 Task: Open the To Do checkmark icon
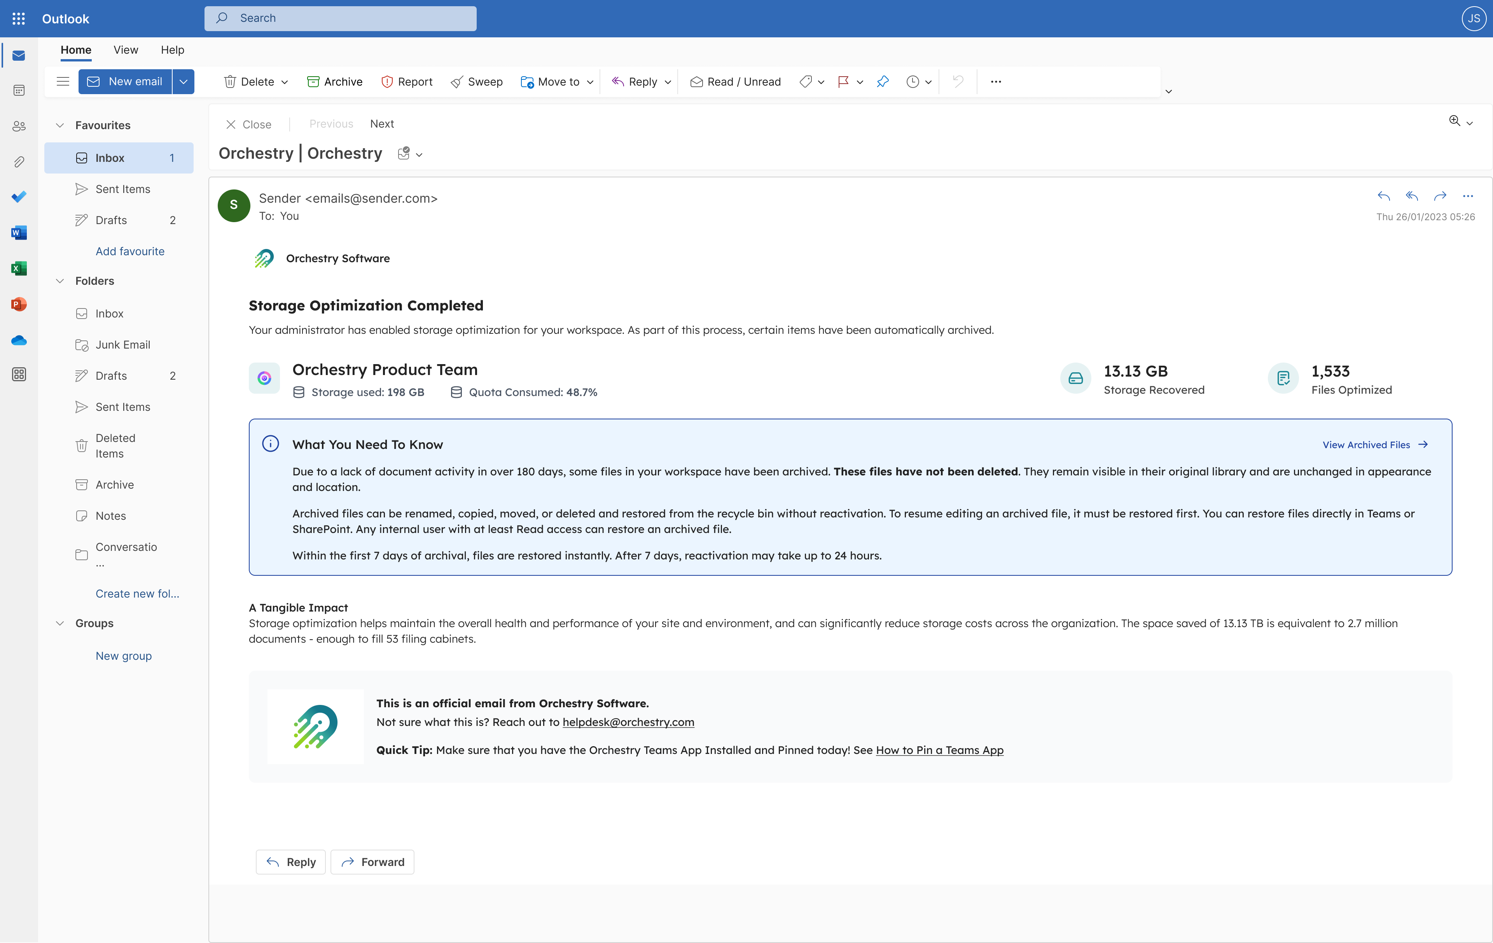pos(19,197)
